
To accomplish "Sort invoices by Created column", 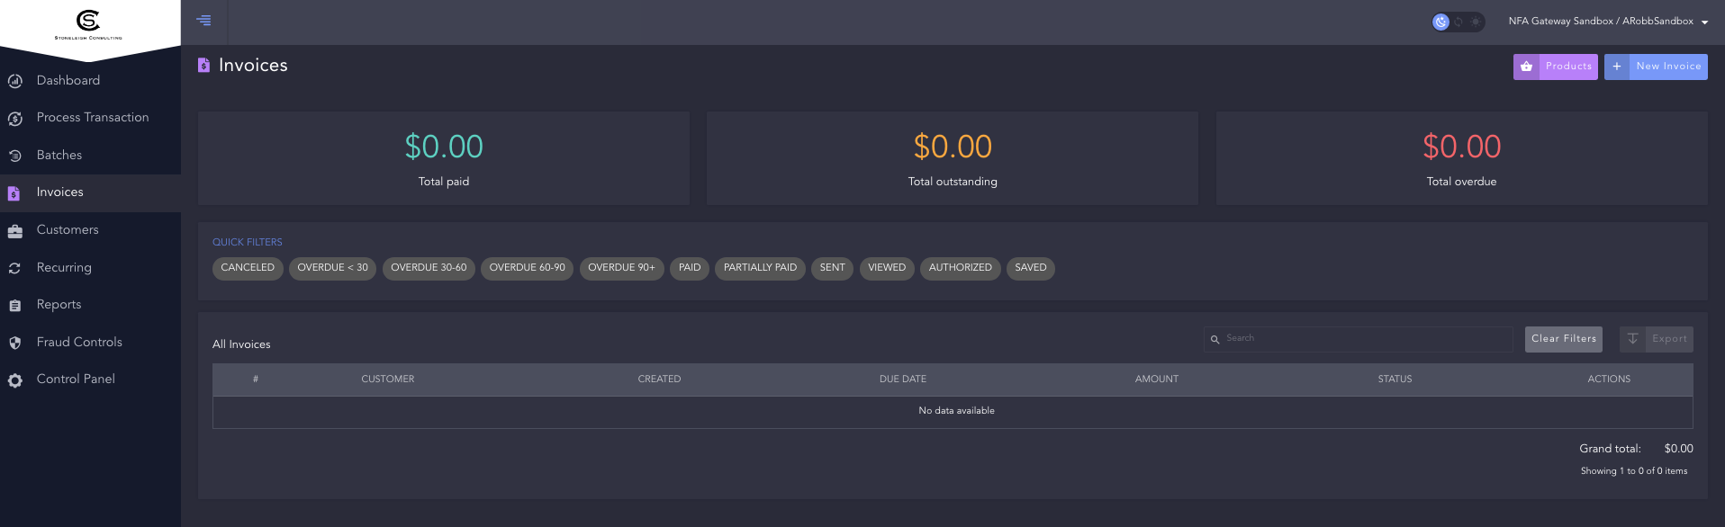I will pyautogui.click(x=659, y=380).
